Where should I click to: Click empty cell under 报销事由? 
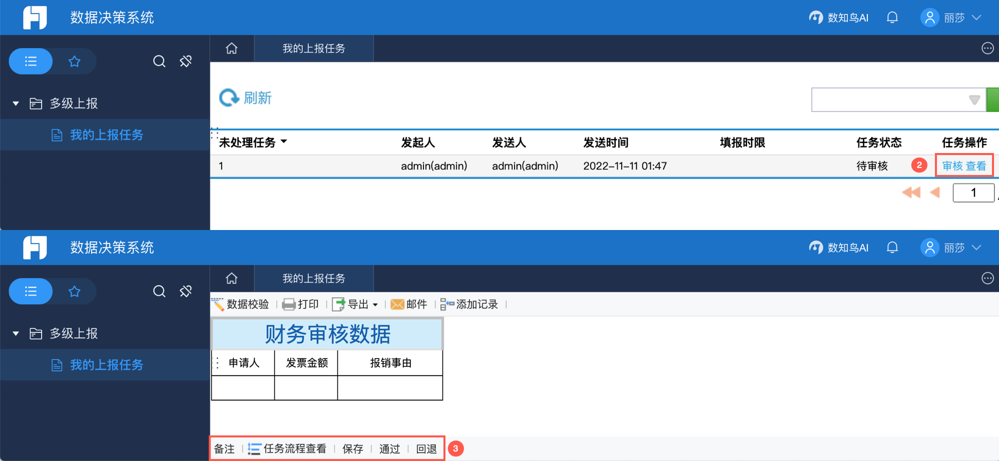[x=390, y=388]
